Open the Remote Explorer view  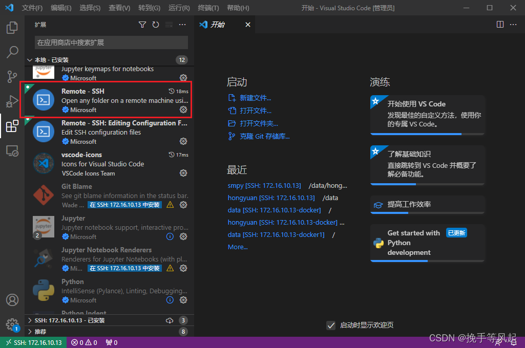(x=12, y=151)
